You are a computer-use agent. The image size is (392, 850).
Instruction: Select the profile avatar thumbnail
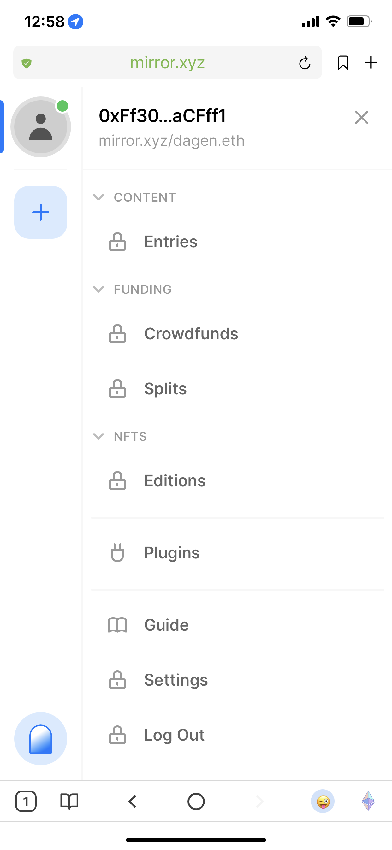point(40,127)
